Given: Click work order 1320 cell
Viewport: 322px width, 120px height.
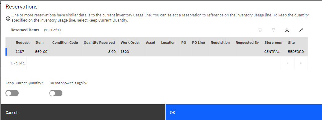Looking at the screenshot, I should (x=125, y=52).
